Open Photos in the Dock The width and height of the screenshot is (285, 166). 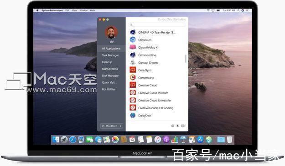[x=115, y=140]
